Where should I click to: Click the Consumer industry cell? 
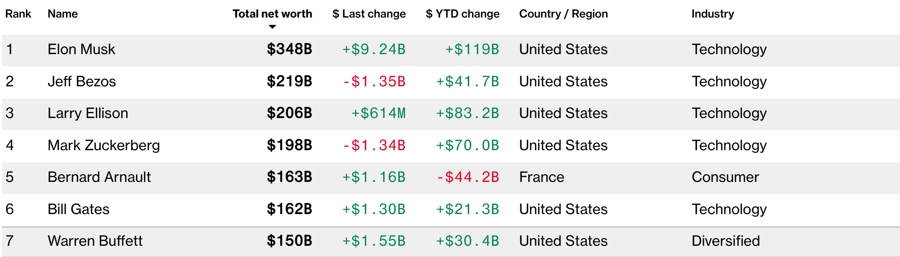click(725, 177)
